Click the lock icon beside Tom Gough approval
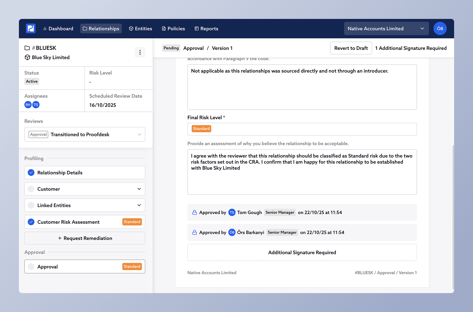The height and width of the screenshot is (312, 473). 194,213
